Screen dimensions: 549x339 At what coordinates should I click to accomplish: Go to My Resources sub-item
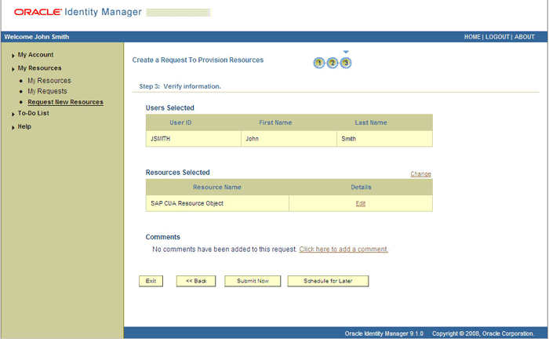click(49, 81)
